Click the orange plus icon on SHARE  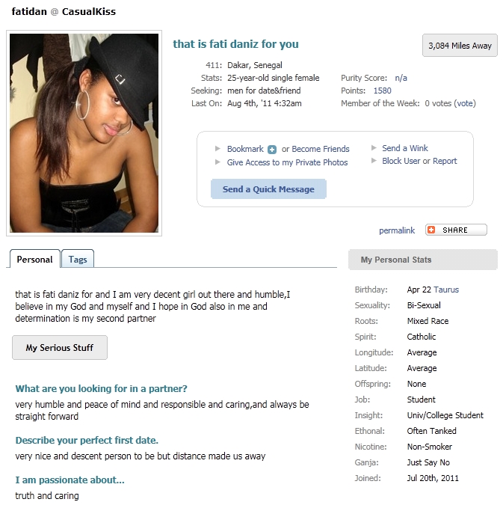click(x=431, y=230)
